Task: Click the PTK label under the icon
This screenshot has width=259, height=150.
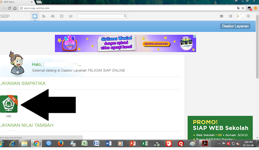Action: click(x=8, y=116)
